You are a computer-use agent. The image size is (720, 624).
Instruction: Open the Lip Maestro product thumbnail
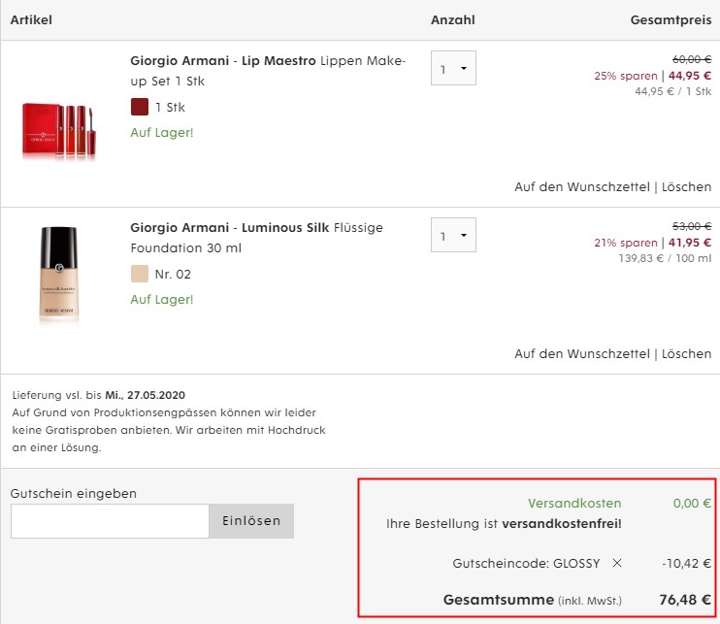(x=59, y=130)
